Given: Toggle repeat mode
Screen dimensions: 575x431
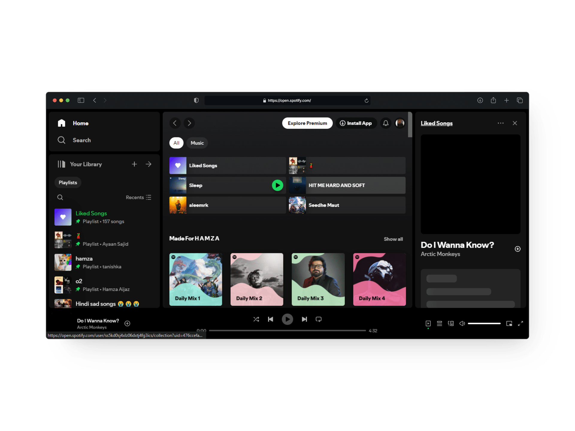Looking at the screenshot, I should (x=318, y=319).
